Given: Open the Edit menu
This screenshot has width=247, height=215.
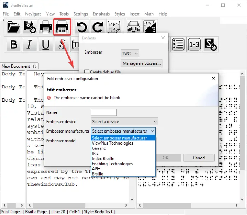Looking at the screenshot, I should (x=17, y=14).
